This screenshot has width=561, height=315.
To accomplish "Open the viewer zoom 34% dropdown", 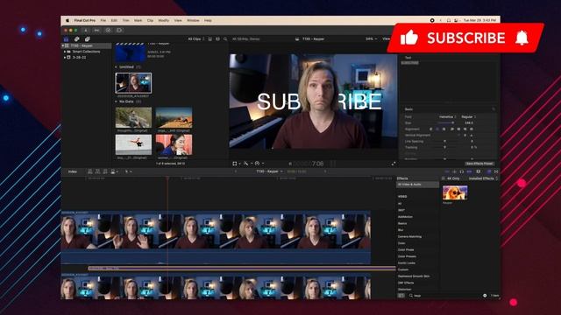I will click(371, 38).
